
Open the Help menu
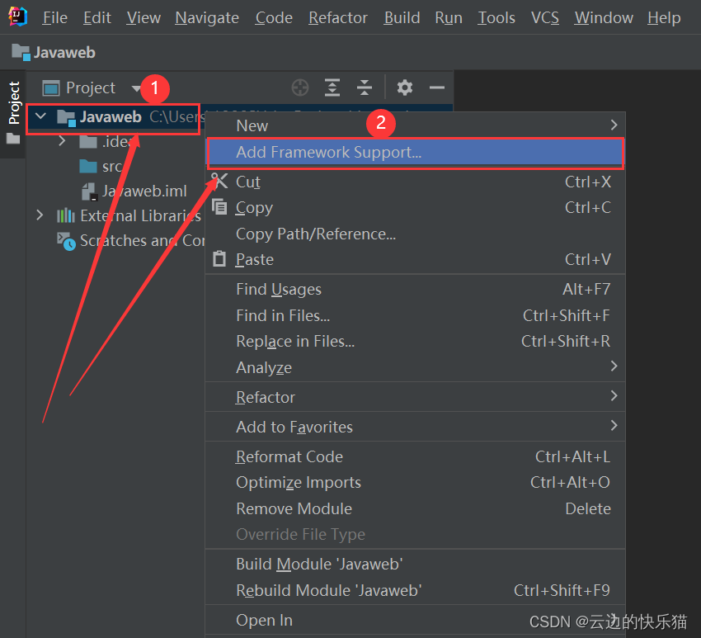(664, 18)
